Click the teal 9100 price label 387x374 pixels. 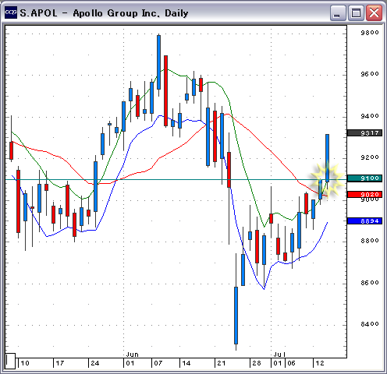(364, 178)
